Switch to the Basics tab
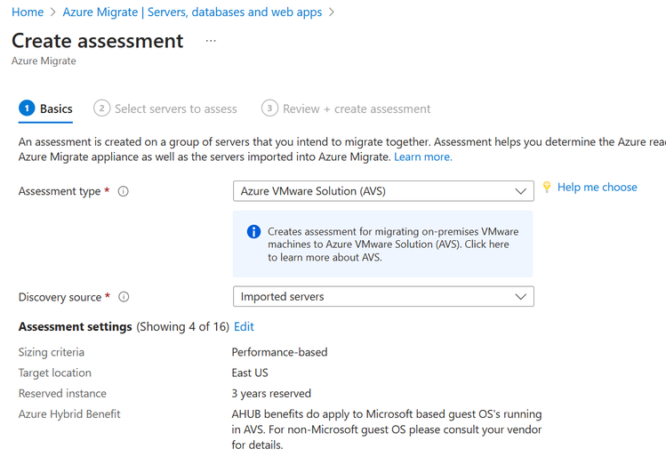This screenshot has width=666, height=473. pos(56,108)
